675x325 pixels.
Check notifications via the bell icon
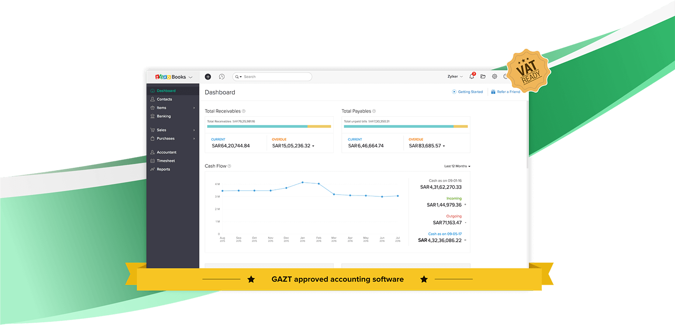[472, 76]
